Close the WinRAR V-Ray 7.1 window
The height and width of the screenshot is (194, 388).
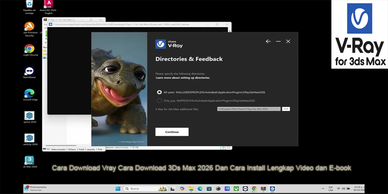[x=101, y=19]
